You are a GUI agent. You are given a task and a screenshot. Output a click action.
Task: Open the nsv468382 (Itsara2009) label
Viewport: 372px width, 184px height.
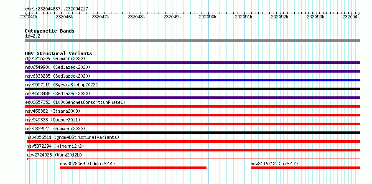53,111
